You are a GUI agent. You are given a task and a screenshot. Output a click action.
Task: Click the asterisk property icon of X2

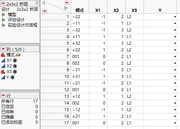pyautogui.click(x=15, y=66)
